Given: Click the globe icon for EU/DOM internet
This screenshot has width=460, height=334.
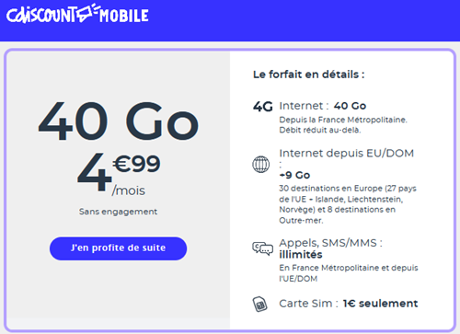Looking at the screenshot, I should click(261, 165).
